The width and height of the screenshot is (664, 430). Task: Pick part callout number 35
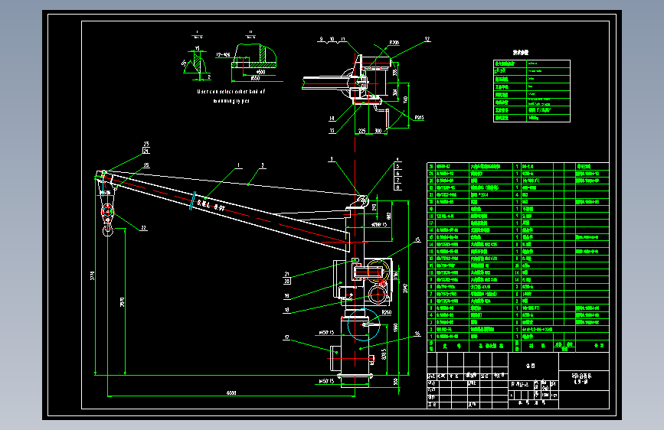coord(146,165)
